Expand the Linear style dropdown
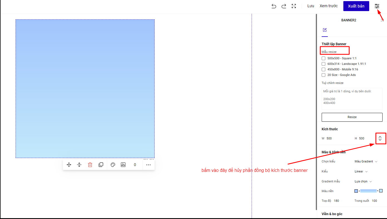387x219 pixels. (361, 171)
